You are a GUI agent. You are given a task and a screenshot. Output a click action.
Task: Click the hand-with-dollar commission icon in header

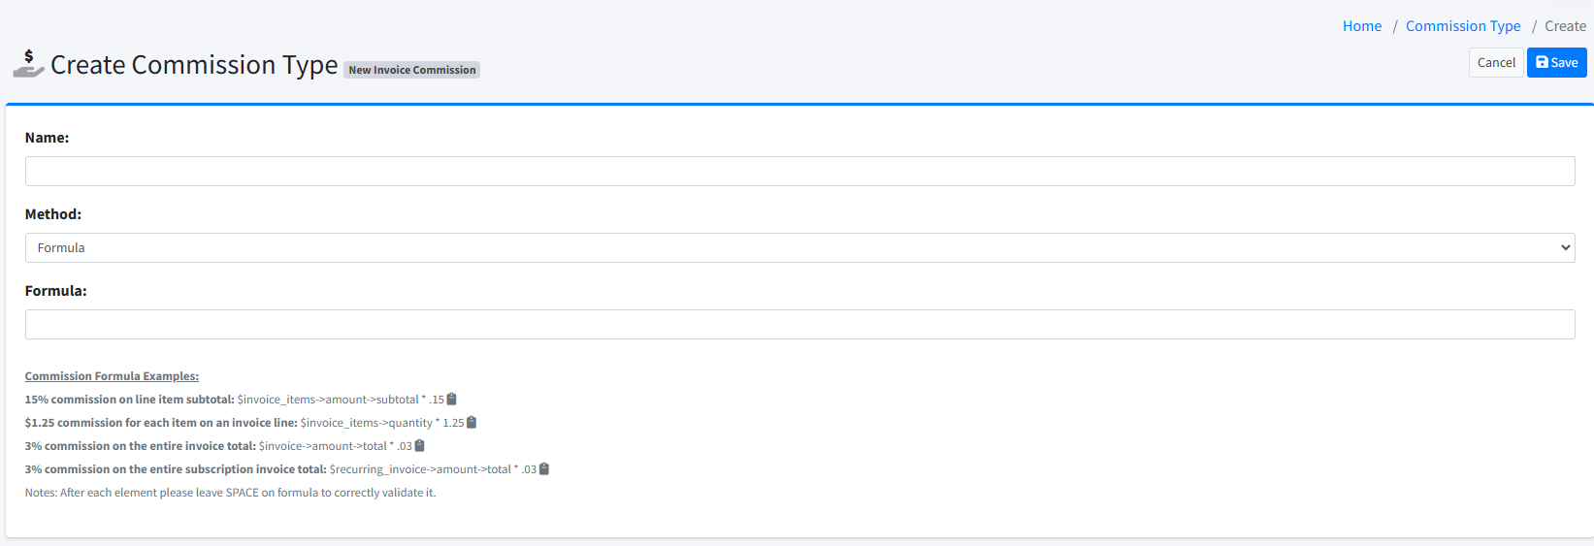[x=28, y=64]
